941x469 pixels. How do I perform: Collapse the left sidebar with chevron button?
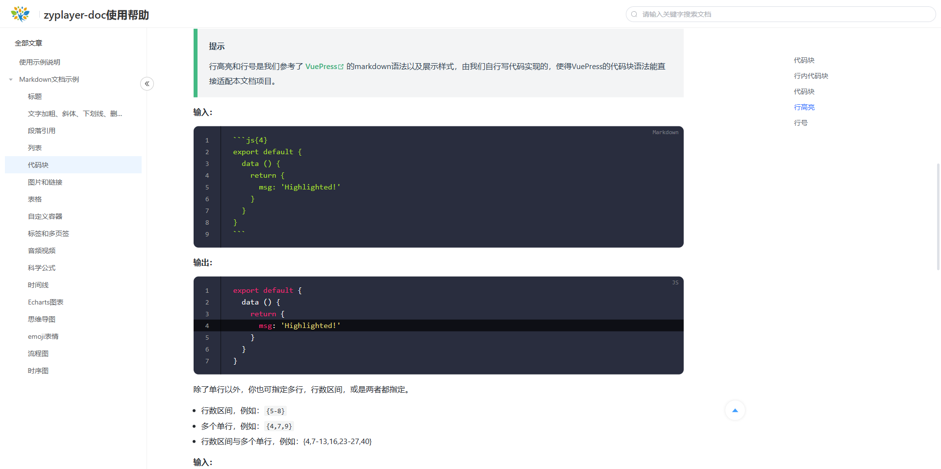point(147,84)
